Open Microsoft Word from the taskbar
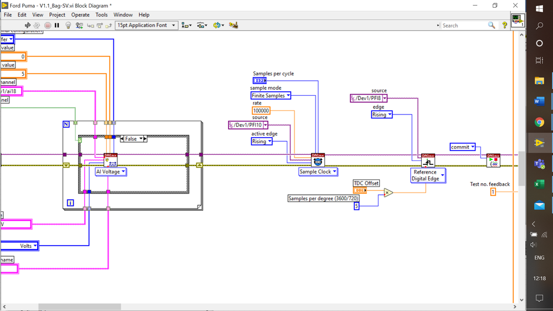This screenshot has height=311, width=553. tap(539, 102)
